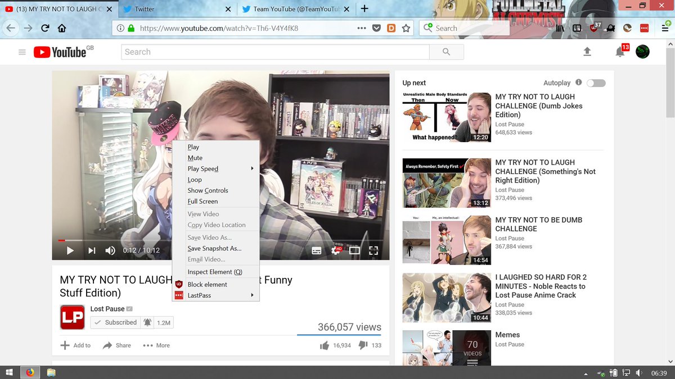
Task: Click the YouTube search magnifier button
Action: (x=446, y=52)
